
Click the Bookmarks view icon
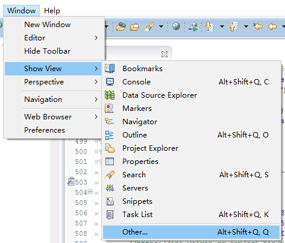[110, 69]
